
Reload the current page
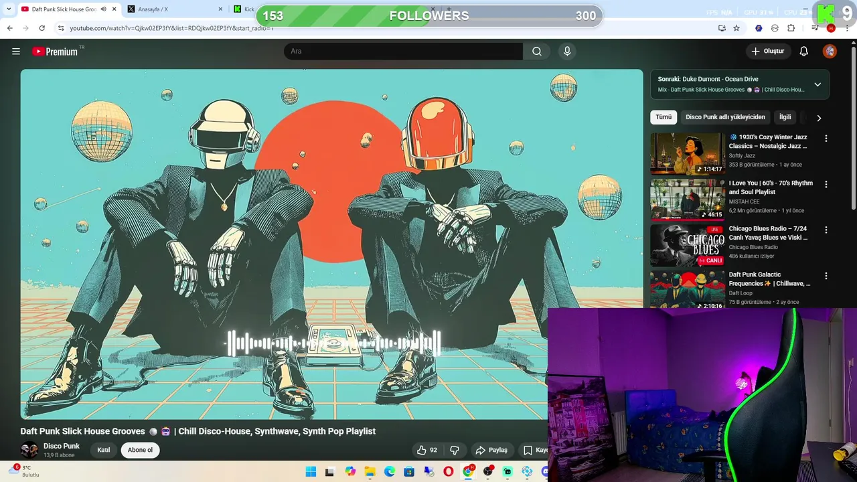pyautogui.click(x=42, y=28)
